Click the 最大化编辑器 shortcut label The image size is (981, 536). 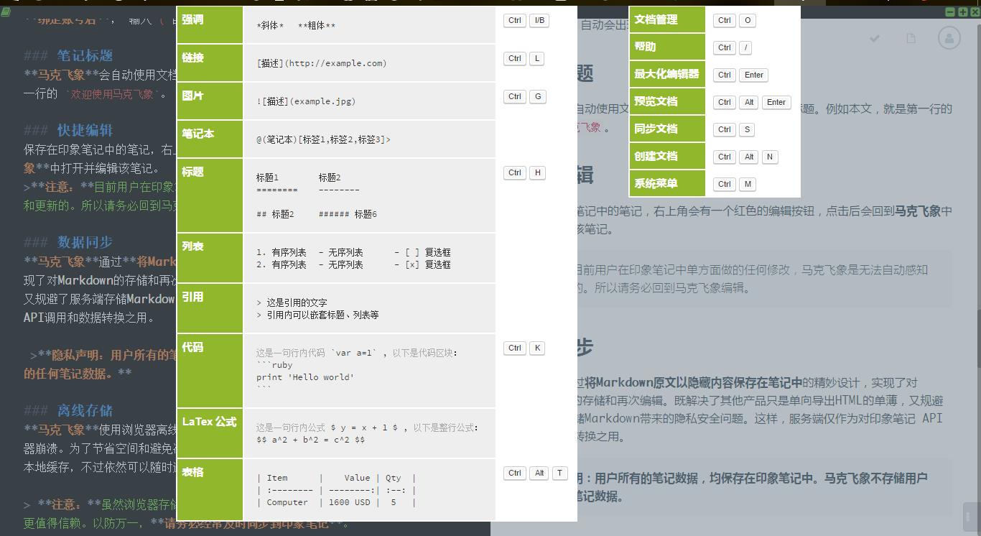click(666, 75)
